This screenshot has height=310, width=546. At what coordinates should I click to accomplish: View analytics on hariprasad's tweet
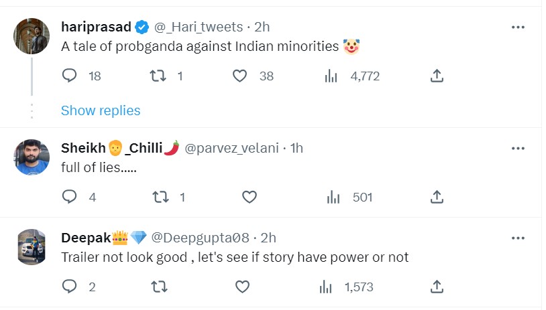coord(331,76)
